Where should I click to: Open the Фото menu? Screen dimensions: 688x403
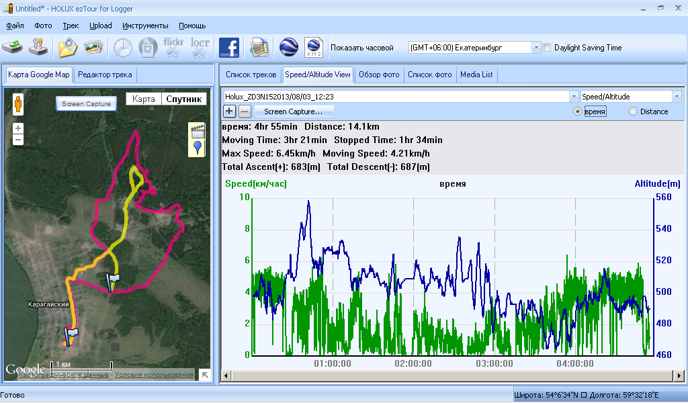(x=43, y=26)
